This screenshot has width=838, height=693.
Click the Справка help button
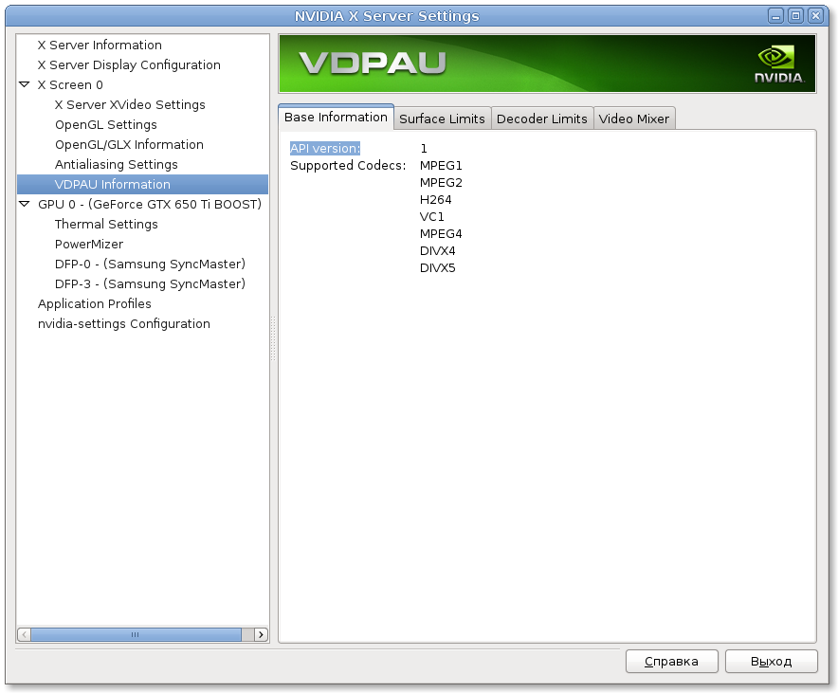pyautogui.click(x=672, y=662)
